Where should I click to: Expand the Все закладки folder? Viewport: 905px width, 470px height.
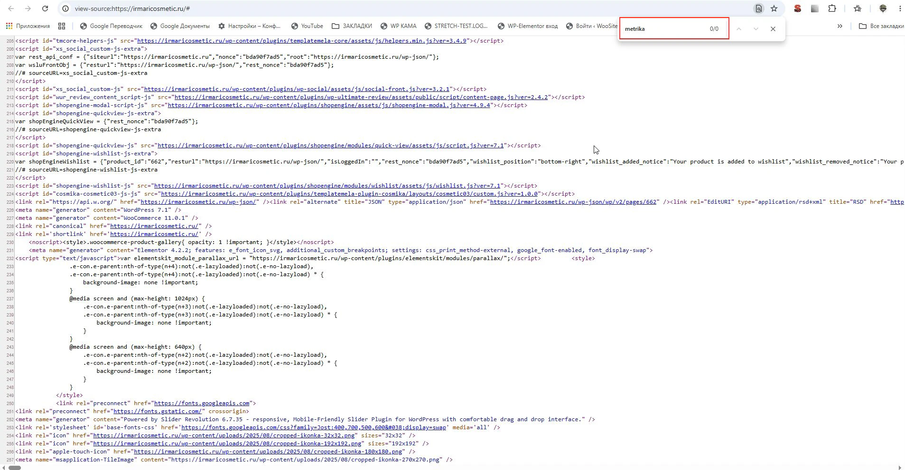(881, 26)
